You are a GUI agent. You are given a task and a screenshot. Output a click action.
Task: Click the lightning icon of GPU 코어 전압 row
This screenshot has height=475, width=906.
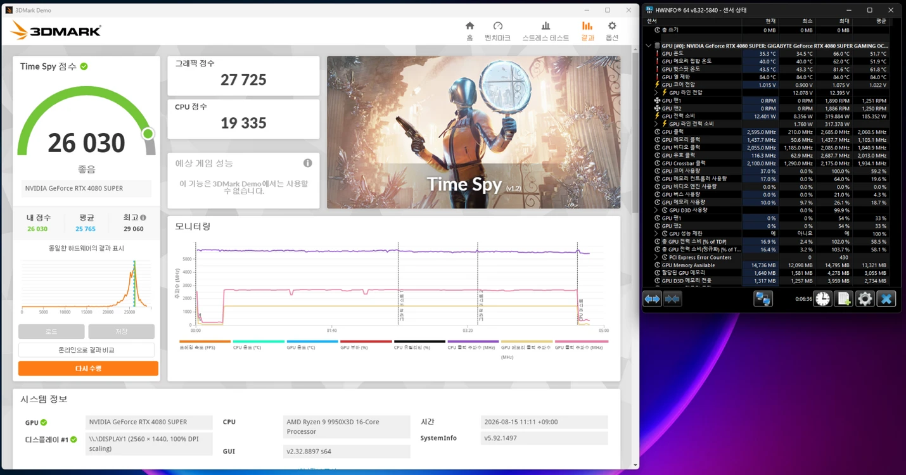(657, 85)
